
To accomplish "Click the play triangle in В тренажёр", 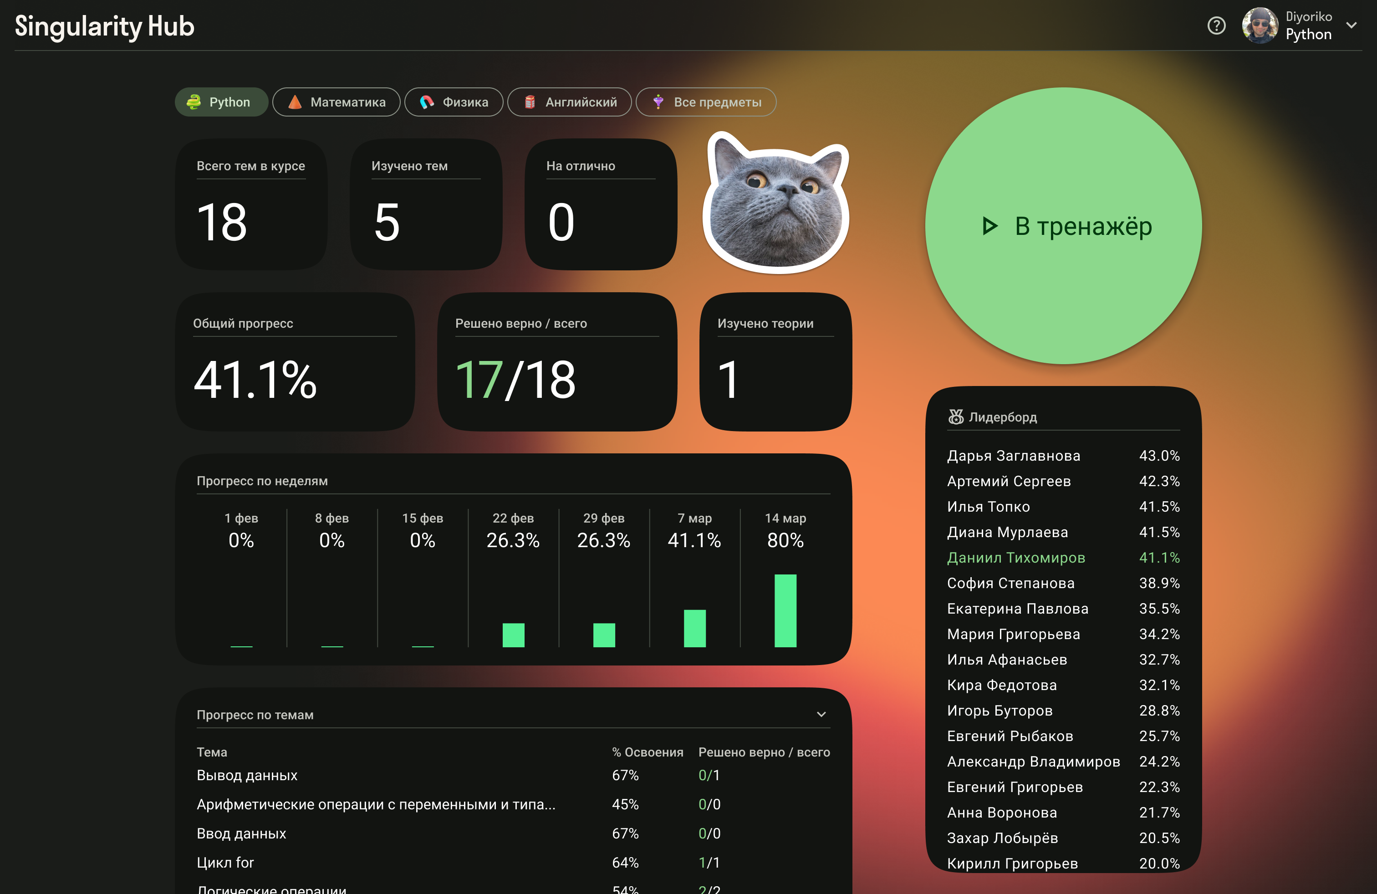I will pyautogui.click(x=990, y=226).
